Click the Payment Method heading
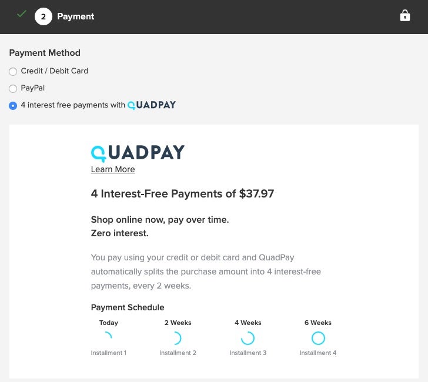 [x=45, y=53]
